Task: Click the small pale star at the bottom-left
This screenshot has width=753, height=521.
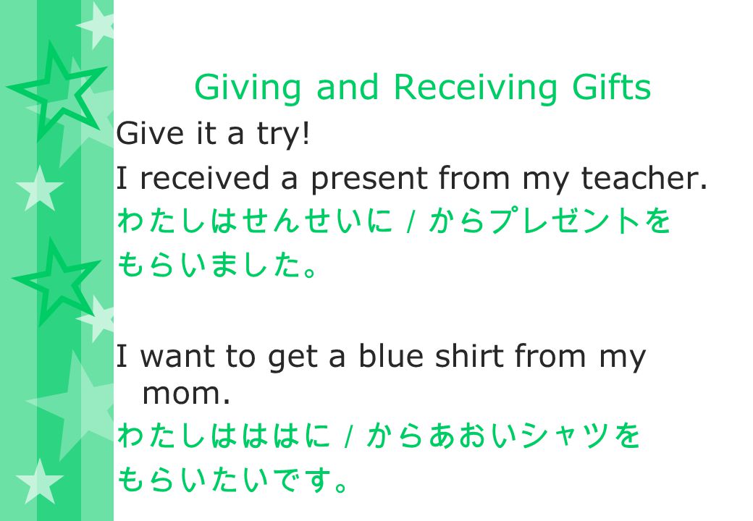Action: point(39,482)
